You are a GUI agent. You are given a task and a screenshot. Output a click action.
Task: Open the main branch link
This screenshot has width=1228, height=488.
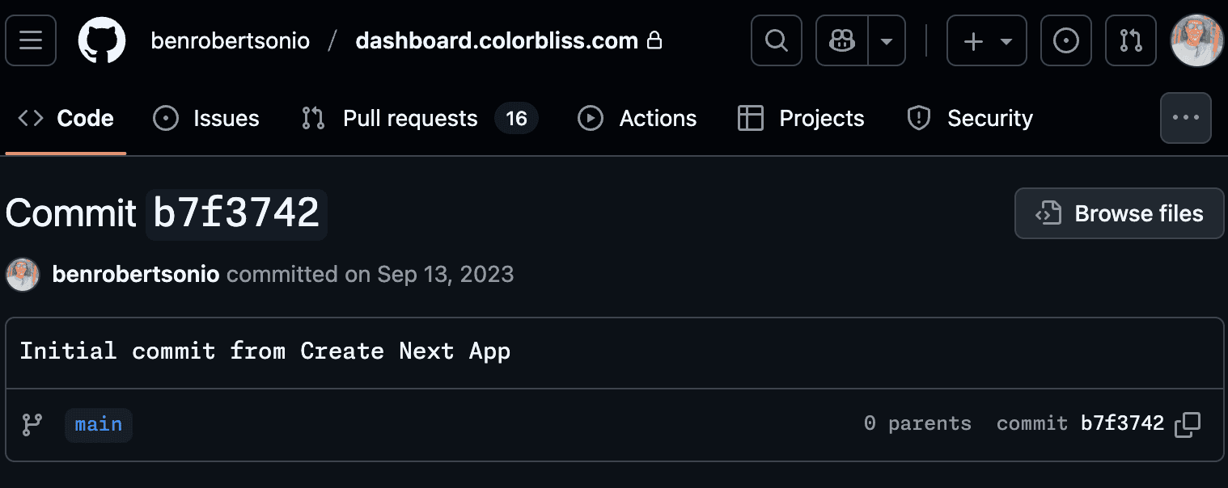99,425
